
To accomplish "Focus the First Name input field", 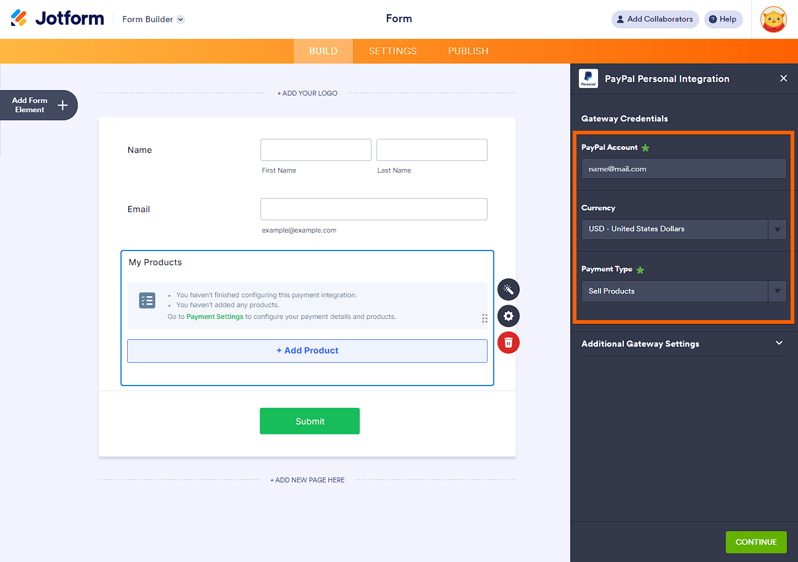I will point(316,150).
